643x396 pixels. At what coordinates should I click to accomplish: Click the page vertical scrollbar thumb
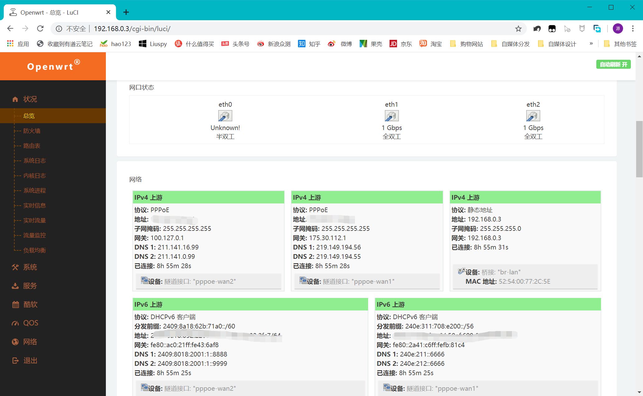pyautogui.click(x=639, y=149)
